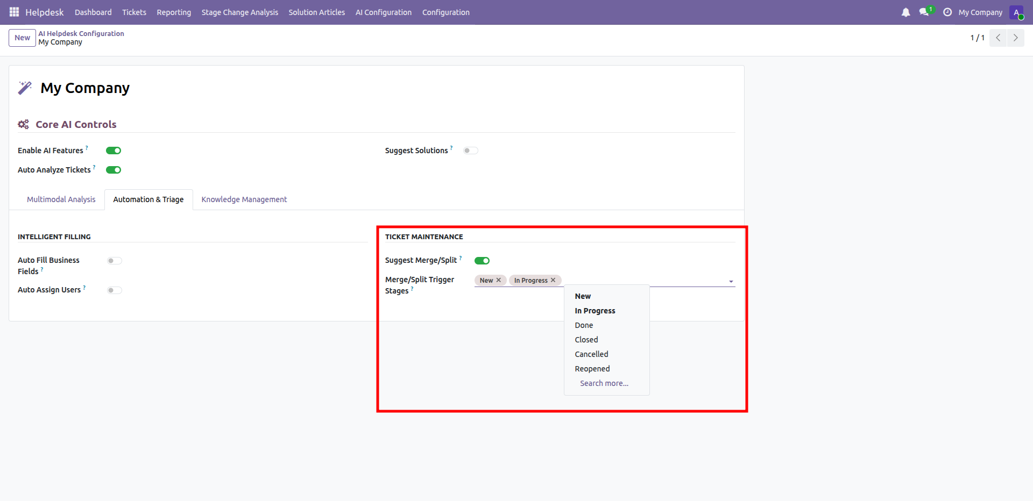The image size is (1033, 501).
Task: Show help tooltip for Suggest Merge/Split
Action: coord(461,257)
